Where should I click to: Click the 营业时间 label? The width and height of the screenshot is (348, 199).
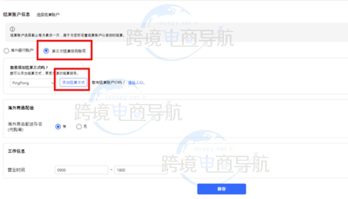click(x=16, y=170)
